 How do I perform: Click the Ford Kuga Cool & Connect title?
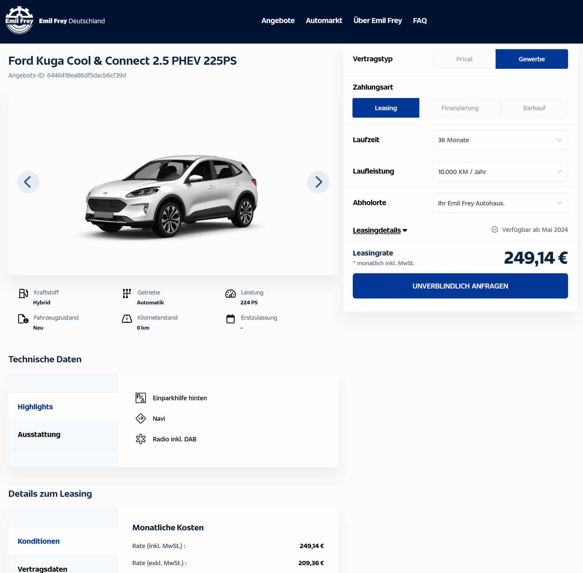[x=122, y=61]
